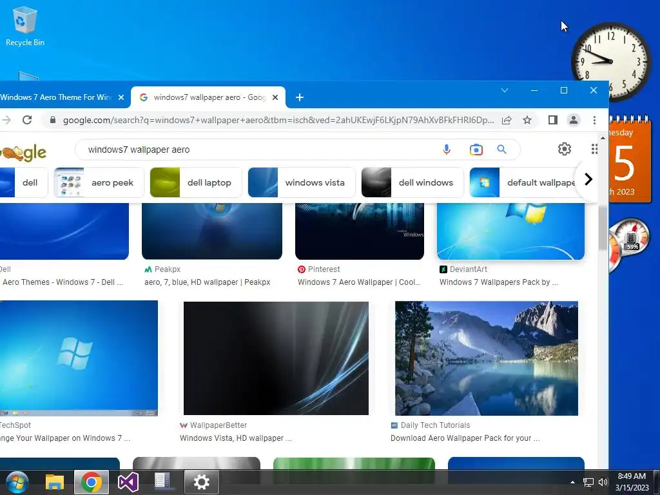660x495 pixels.
Task: Click the orange calendar desktop gadget
Action: 630,160
